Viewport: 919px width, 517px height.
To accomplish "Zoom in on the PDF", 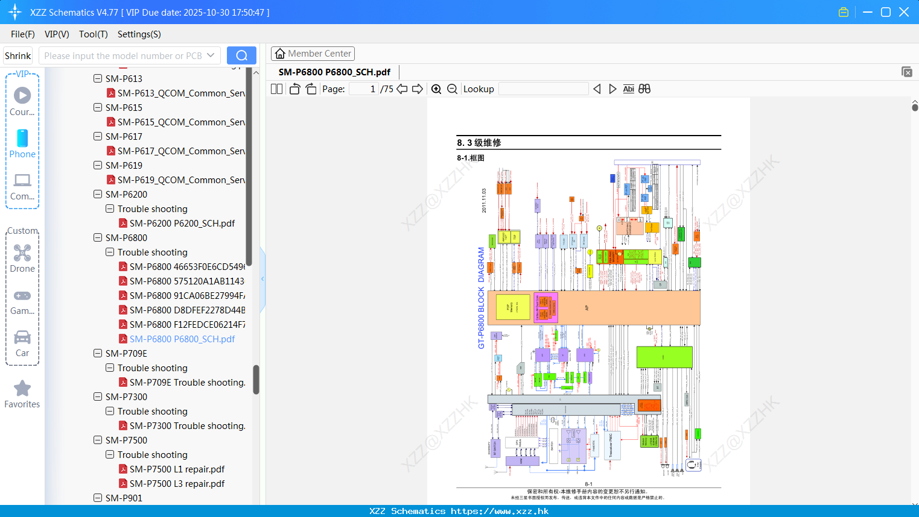I will pyautogui.click(x=436, y=89).
